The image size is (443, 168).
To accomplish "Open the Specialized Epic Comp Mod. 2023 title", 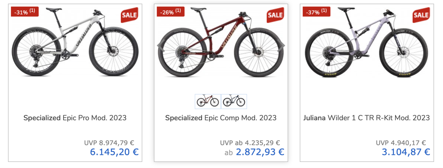I will tap(221, 118).
